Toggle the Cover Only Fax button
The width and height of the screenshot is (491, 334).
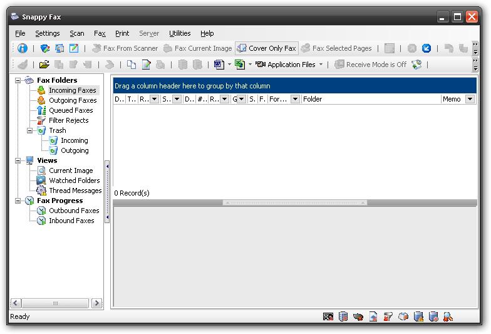pos(266,48)
